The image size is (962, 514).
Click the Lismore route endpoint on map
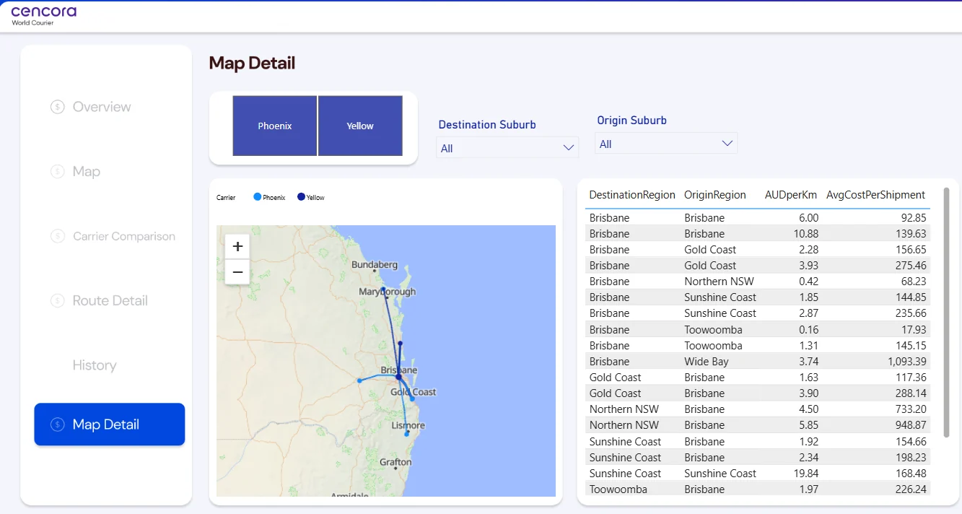[x=407, y=434]
